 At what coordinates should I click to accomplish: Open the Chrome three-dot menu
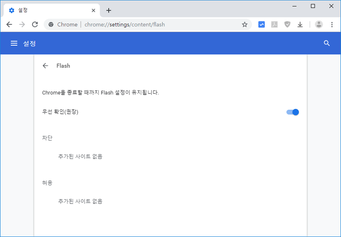[332, 24]
